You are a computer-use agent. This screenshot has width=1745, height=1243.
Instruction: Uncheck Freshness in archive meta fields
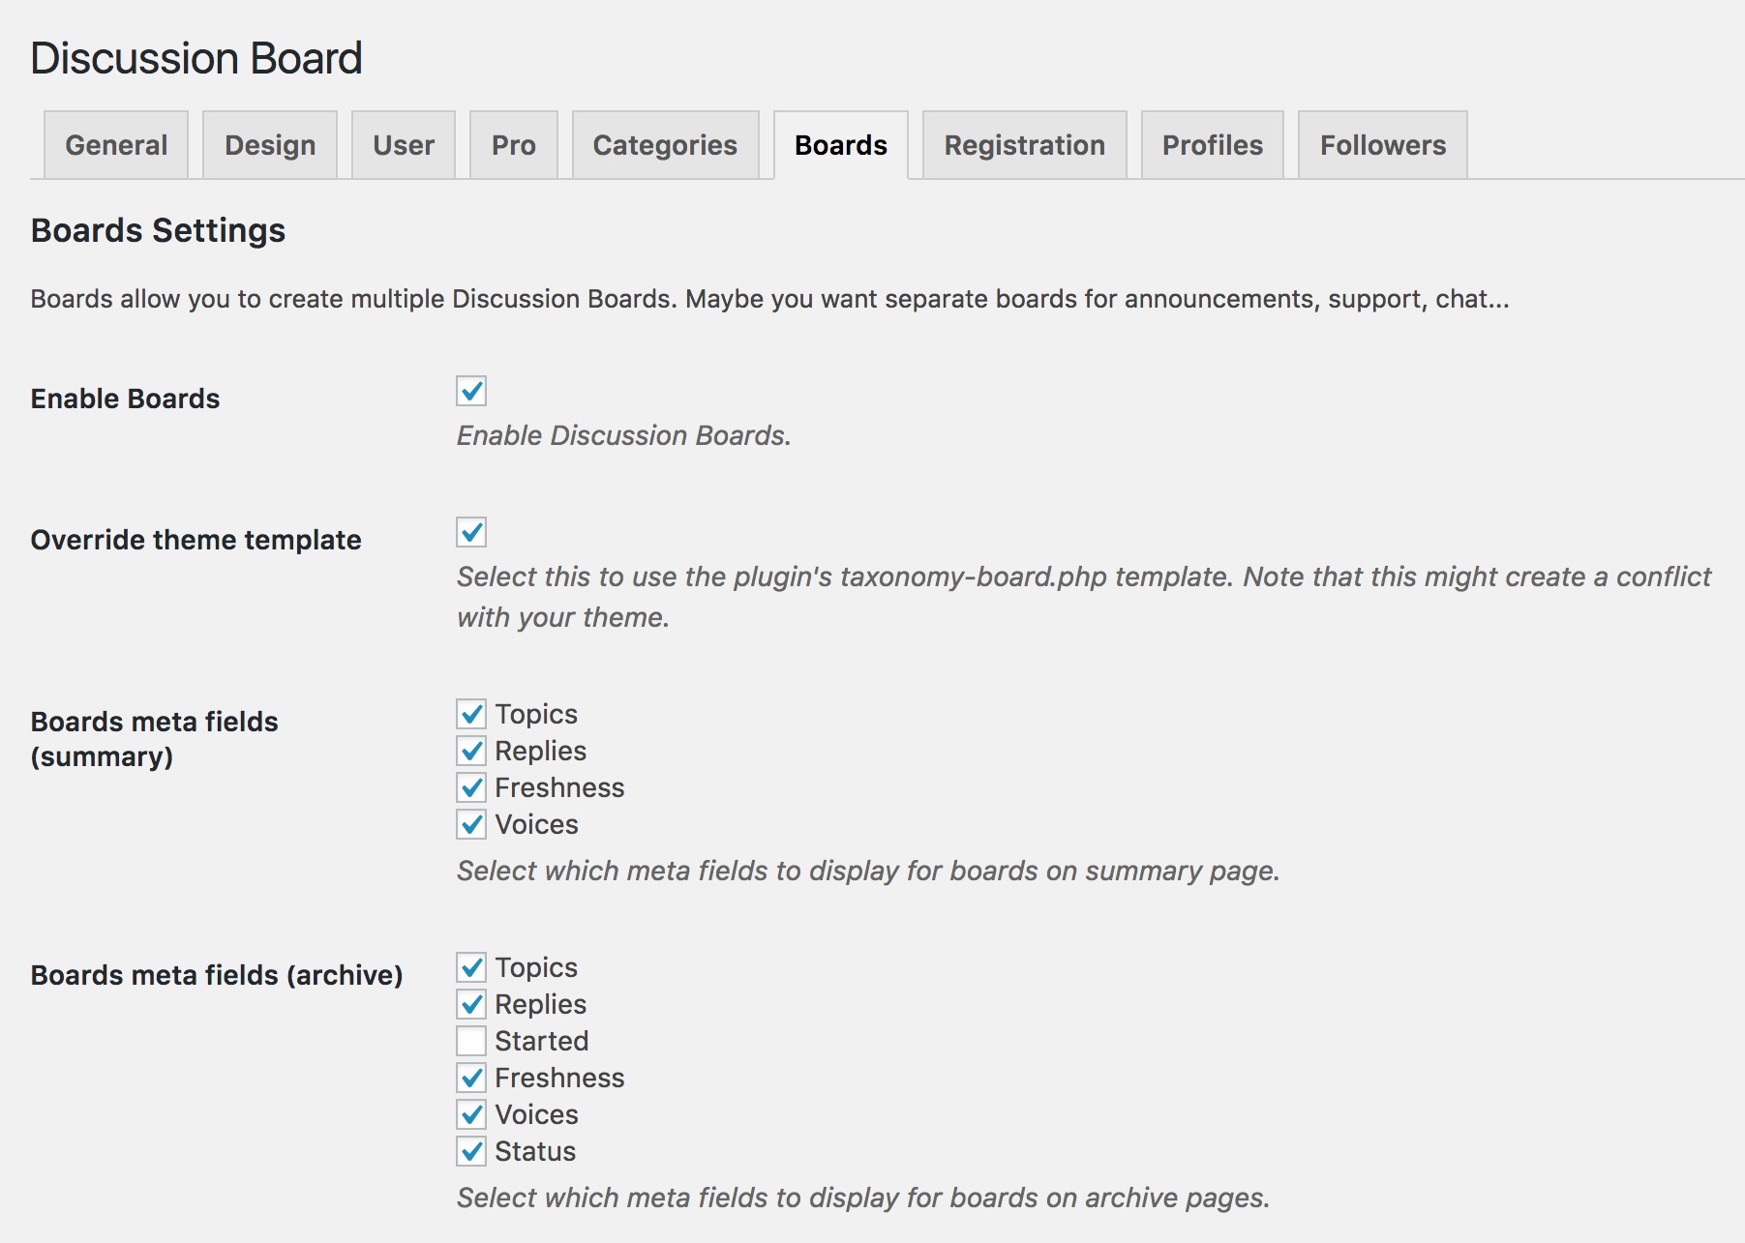point(471,1078)
